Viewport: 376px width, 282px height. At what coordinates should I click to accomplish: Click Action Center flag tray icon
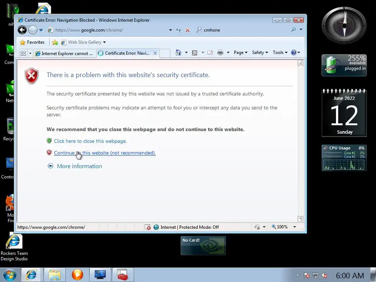(307, 275)
